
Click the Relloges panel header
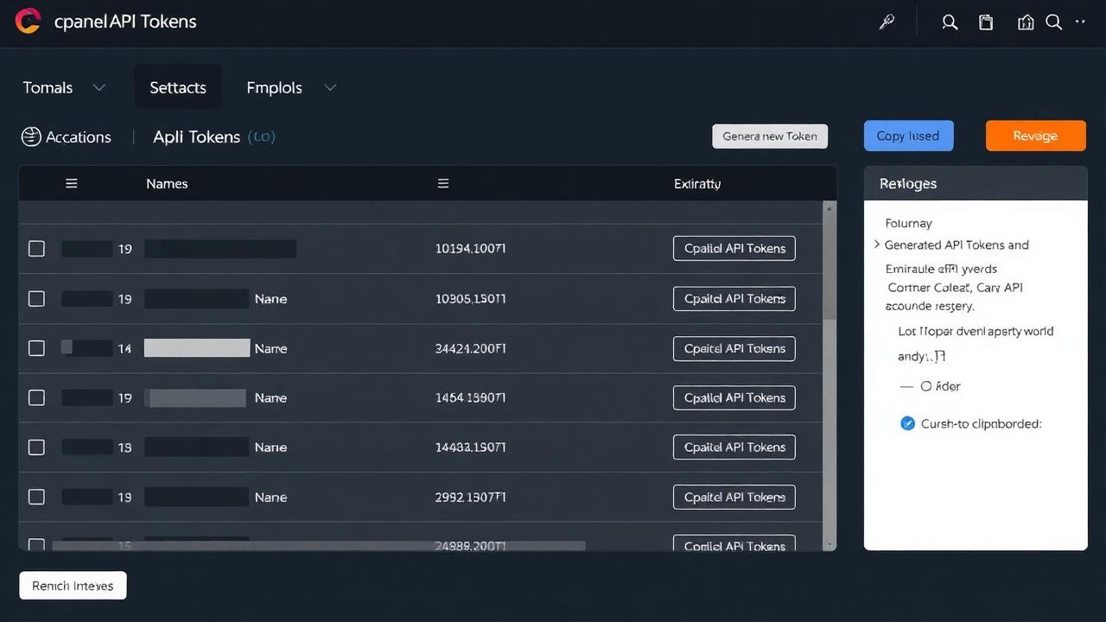pos(976,183)
